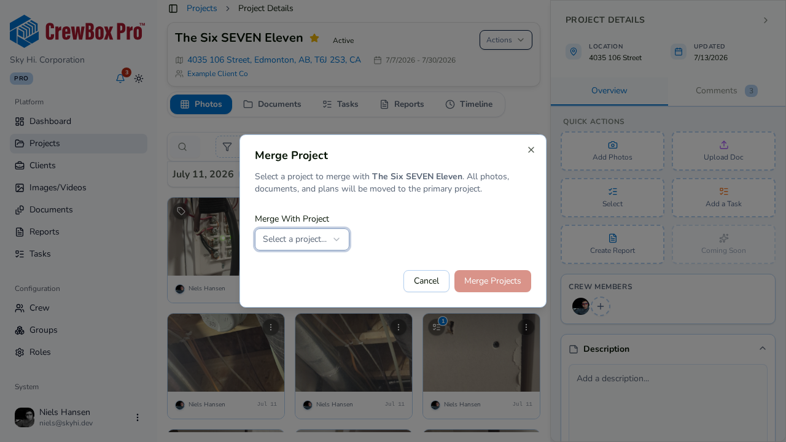Image resolution: width=786 pixels, height=442 pixels.
Task: Open Images/Videos in the sidebar
Action: [79, 188]
